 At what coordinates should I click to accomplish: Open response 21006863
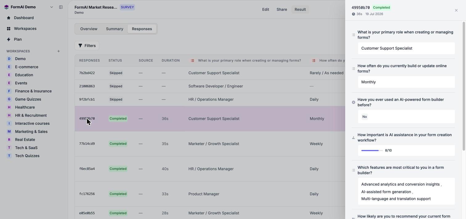(87, 86)
